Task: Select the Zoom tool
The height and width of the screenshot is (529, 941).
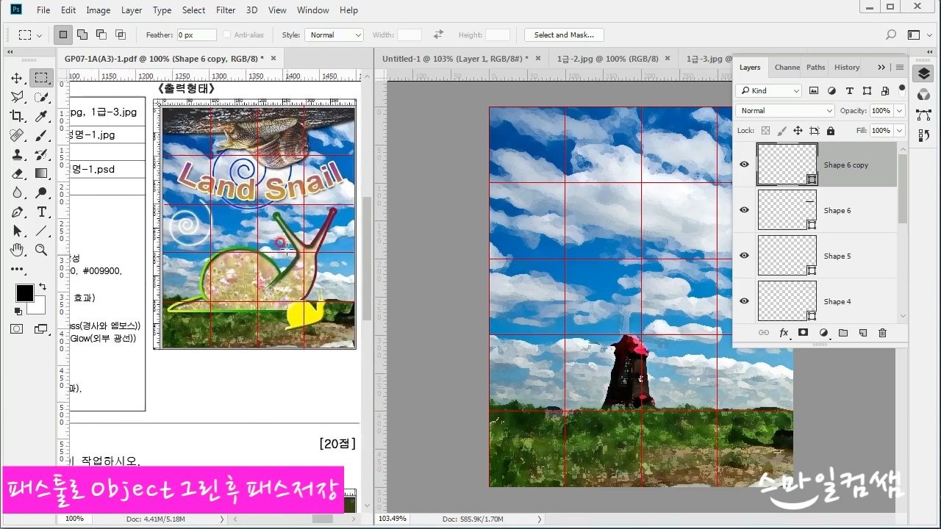Action: click(41, 251)
